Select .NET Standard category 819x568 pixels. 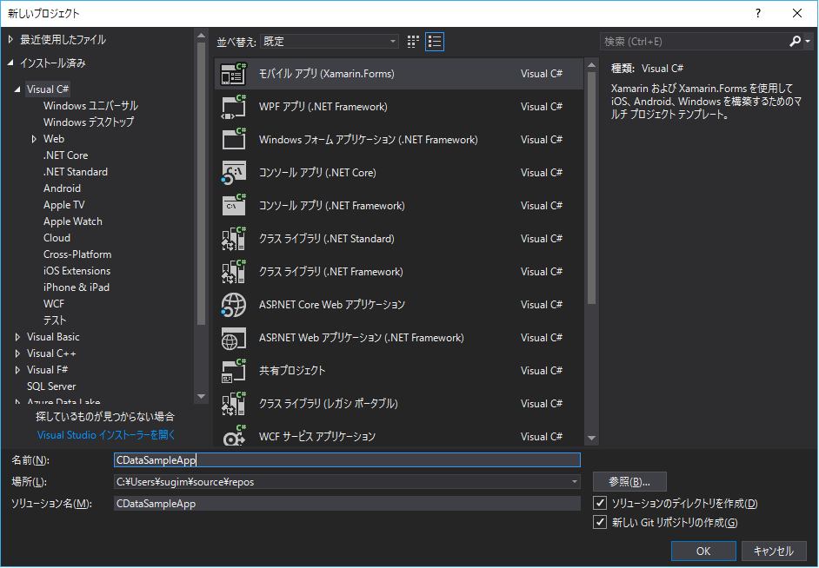[76, 172]
